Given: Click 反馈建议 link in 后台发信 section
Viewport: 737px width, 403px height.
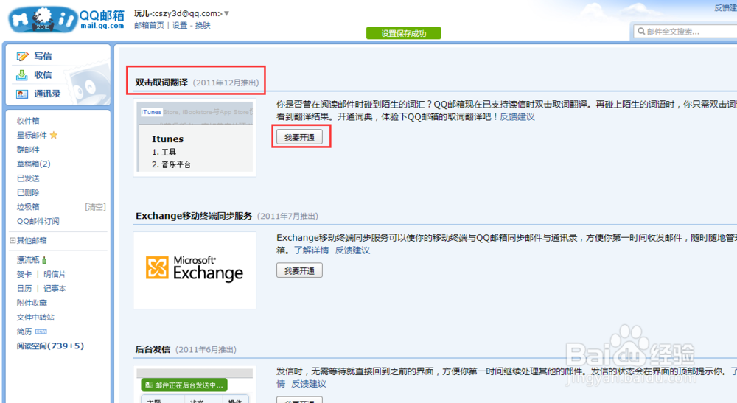Looking at the screenshot, I should pos(309,384).
